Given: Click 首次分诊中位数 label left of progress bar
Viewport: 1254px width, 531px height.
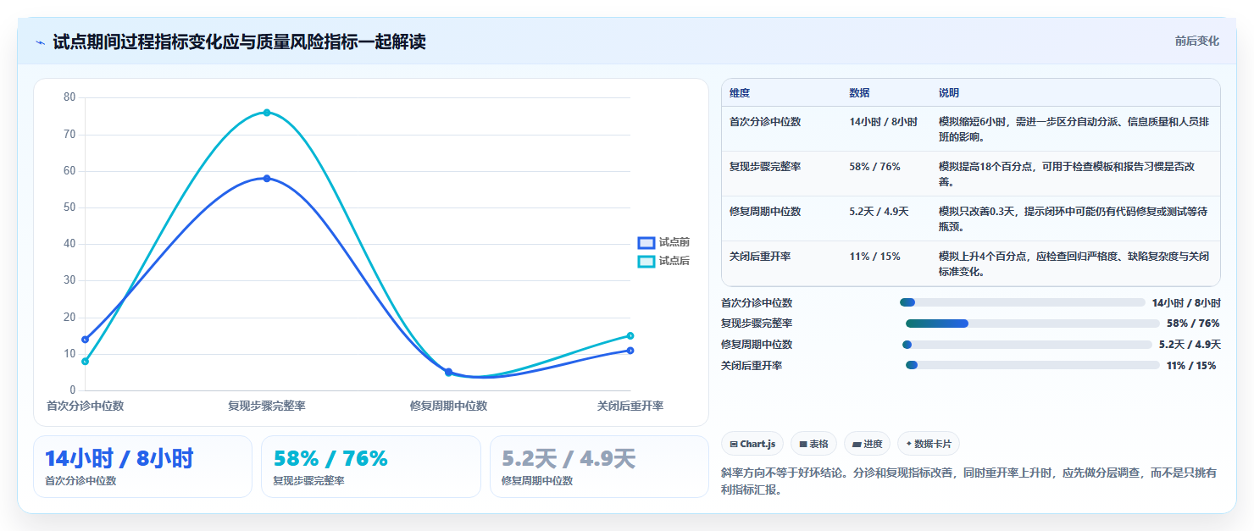Looking at the screenshot, I should pyautogui.click(x=757, y=302).
